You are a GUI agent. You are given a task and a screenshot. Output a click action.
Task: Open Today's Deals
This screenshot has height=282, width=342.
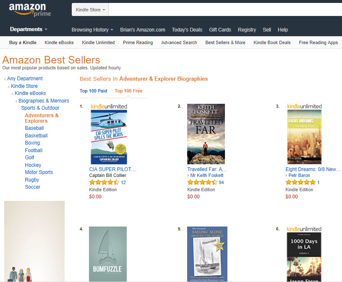pyautogui.click(x=187, y=30)
